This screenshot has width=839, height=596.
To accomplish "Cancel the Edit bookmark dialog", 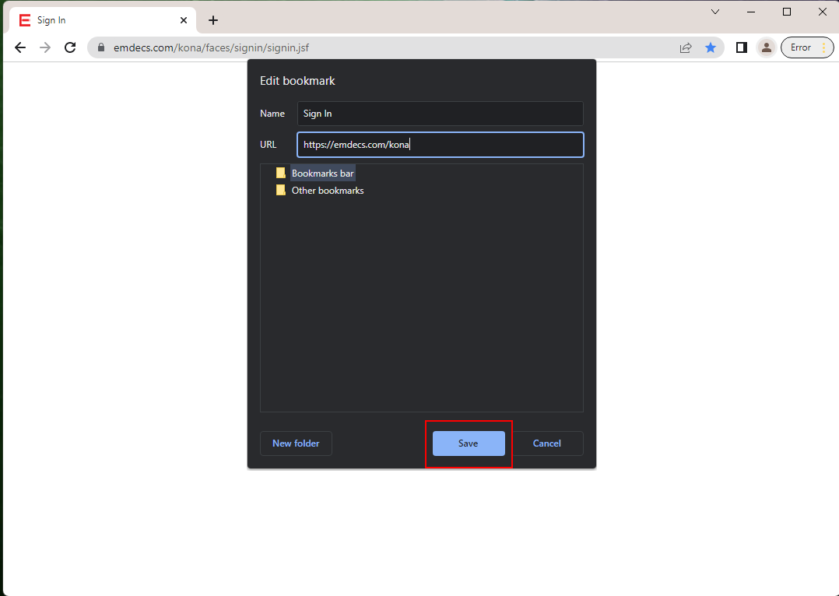I will (x=547, y=443).
